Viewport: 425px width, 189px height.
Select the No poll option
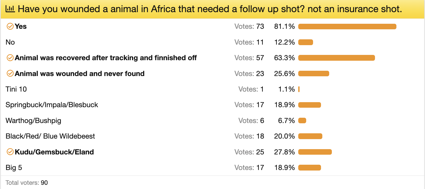(10, 42)
